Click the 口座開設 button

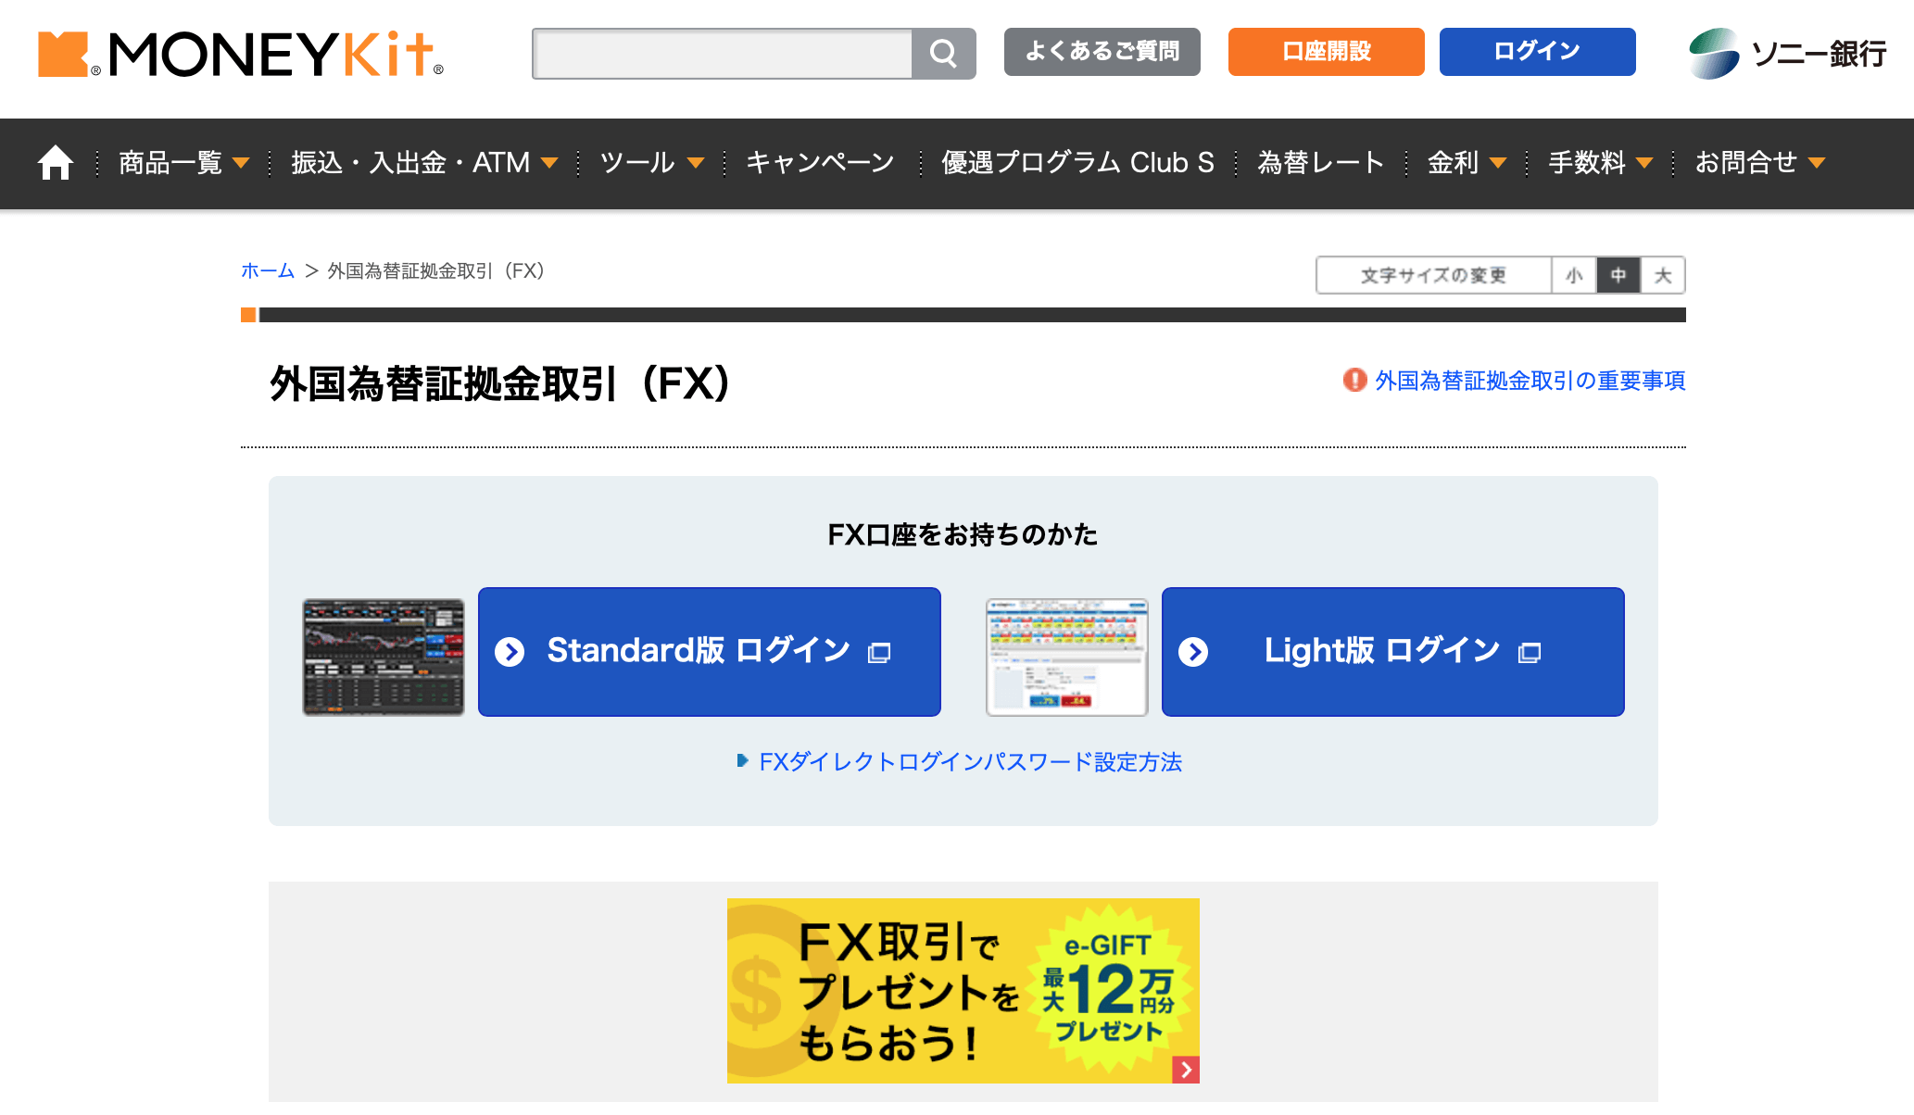tap(1326, 52)
